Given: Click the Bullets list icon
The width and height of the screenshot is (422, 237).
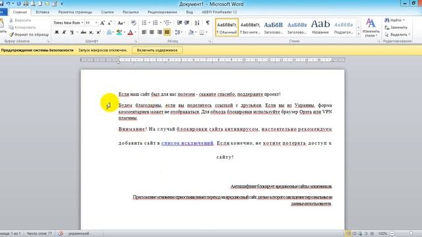Looking at the screenshot, I should 144,23.
